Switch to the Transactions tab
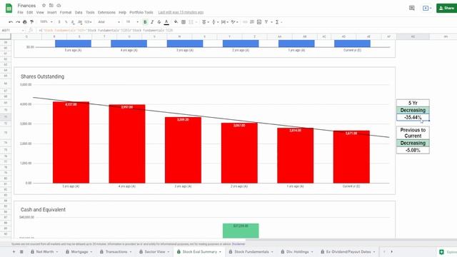The height and width of the screenshot is (257, 457). coord(116,252)
